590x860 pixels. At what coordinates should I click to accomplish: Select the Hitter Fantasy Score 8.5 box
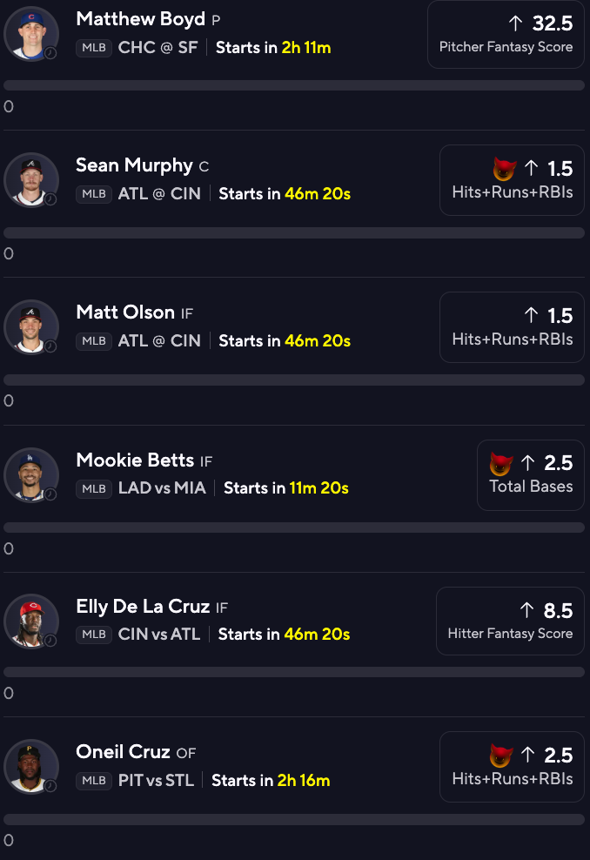pos(510,621)
